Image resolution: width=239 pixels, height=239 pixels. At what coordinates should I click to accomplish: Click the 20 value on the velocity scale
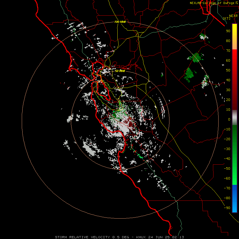[228, 100]
